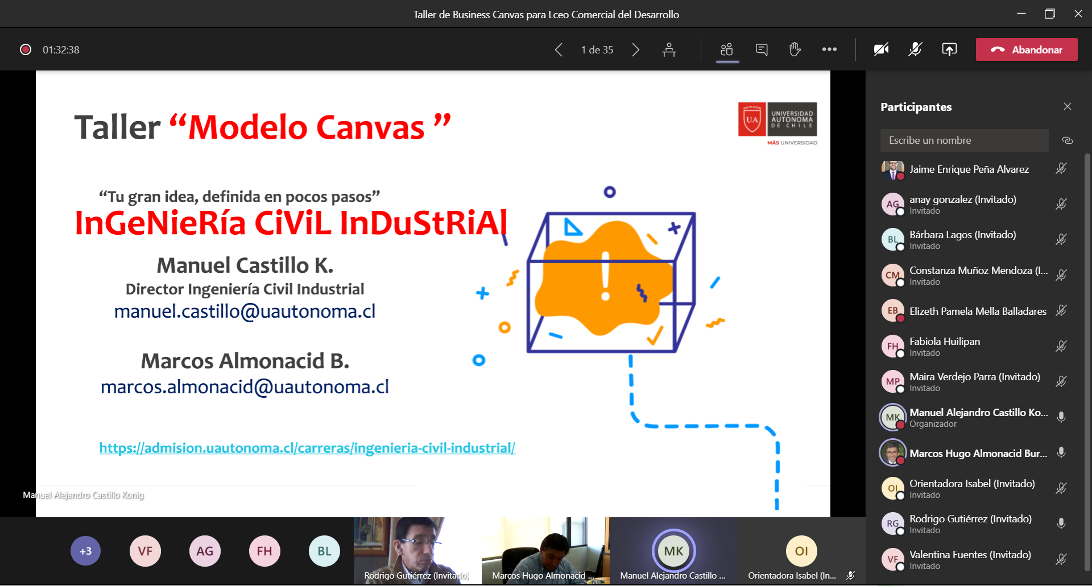Go to previous slide arrow
Screen dimensions: 1092x586
coord(559,50)
